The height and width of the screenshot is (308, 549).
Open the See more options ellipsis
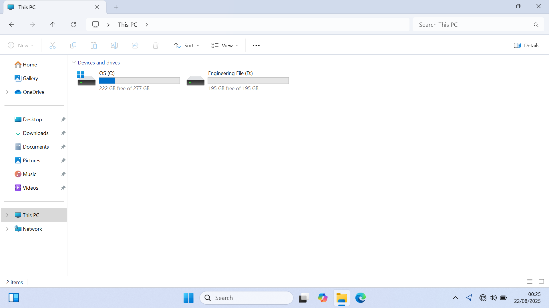click(x=256, y=46)
